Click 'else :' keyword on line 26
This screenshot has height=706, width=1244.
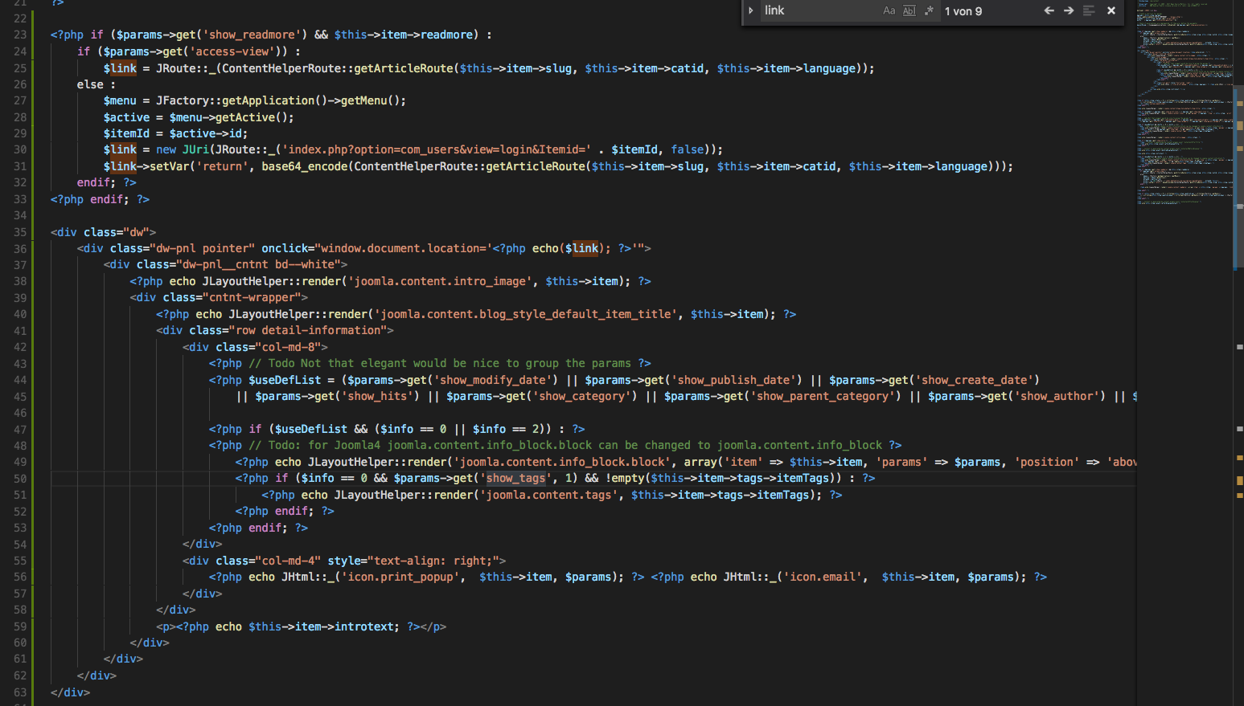pyautogui.click(x=96, y=84)
